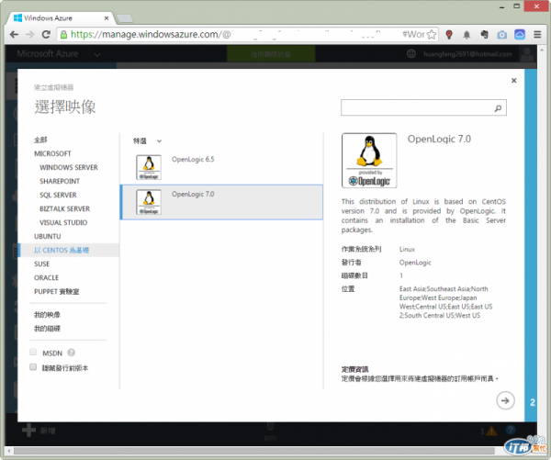551x460 pixels.
Task: Click the large OpenLogic penguin logo
Action: 369,161
